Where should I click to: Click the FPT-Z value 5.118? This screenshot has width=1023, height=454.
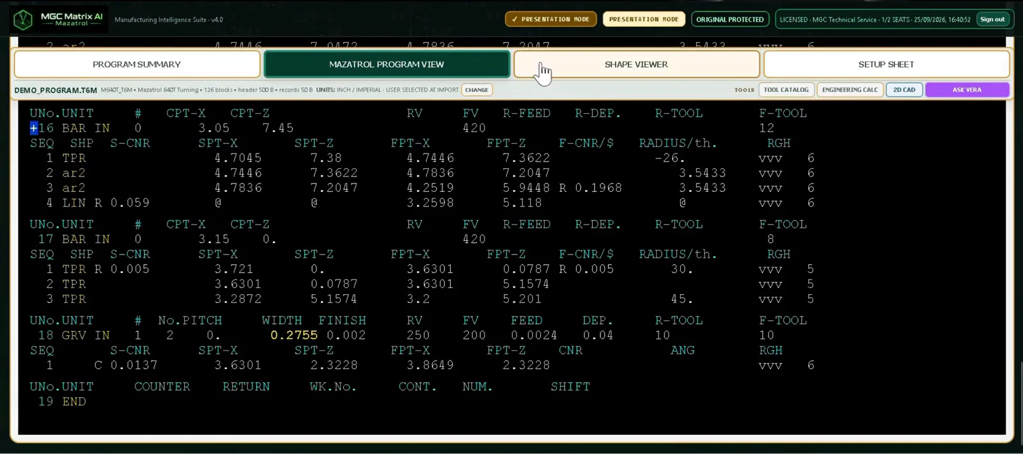[522, 203]
